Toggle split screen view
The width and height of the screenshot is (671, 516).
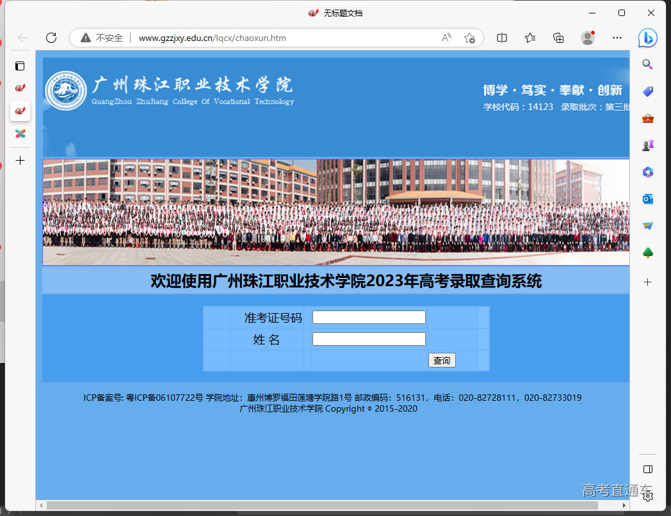tap(501, 38)
